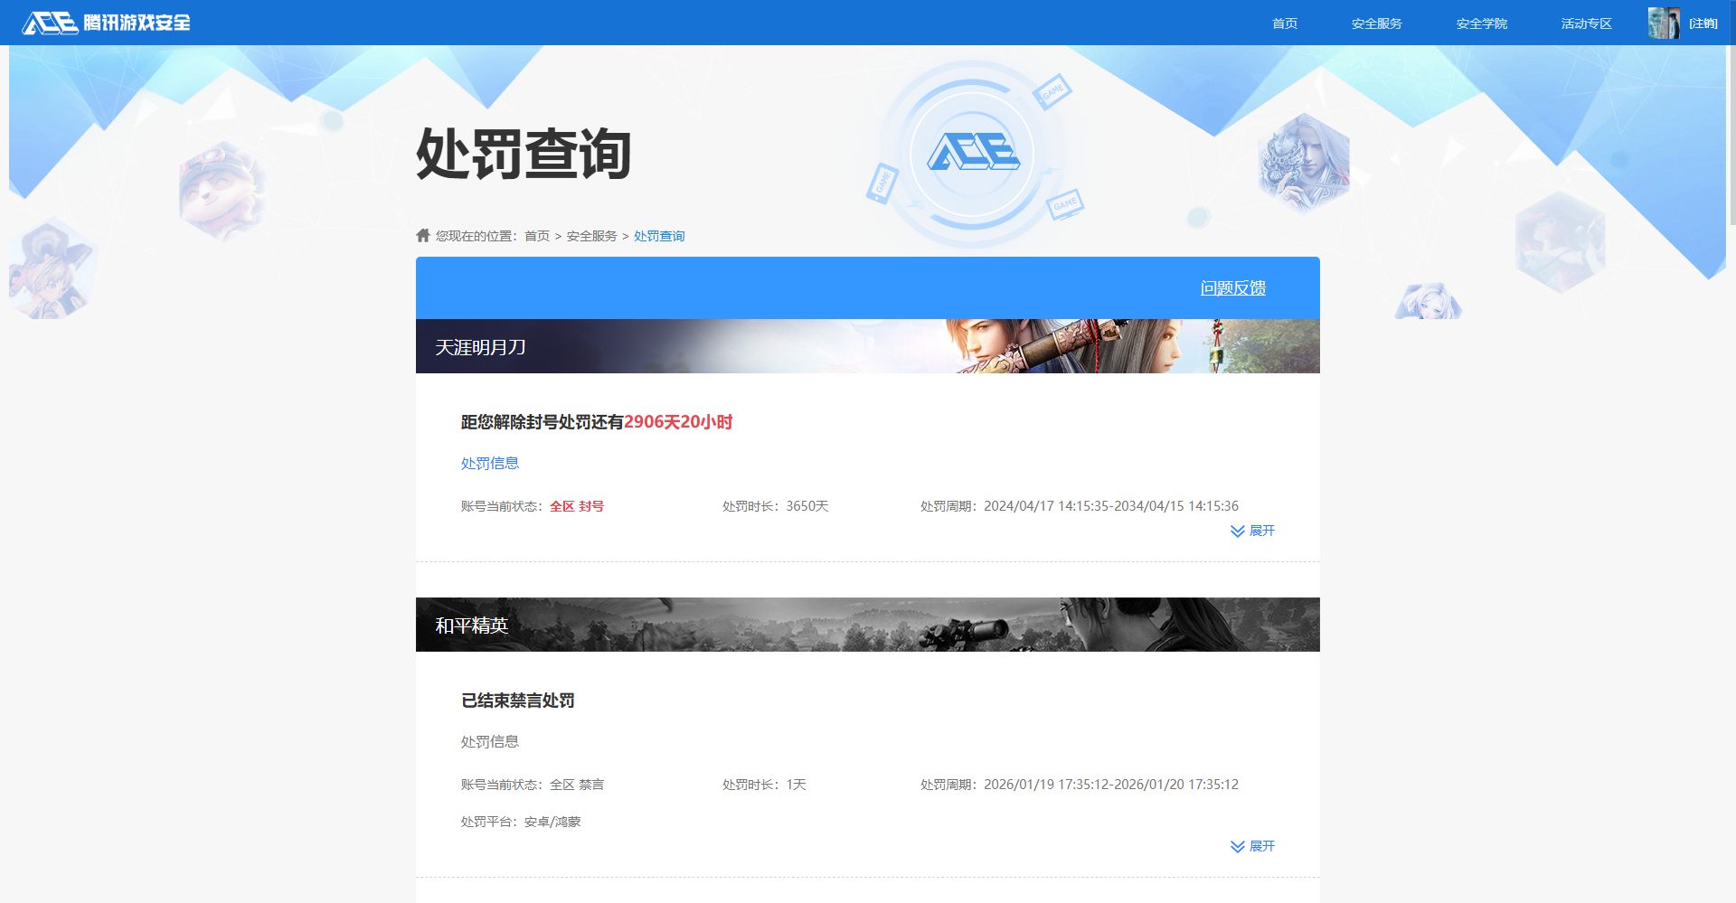Click 已结束禁言处罚 heading
The image size is (1736, 903).
tap(518, 701)
